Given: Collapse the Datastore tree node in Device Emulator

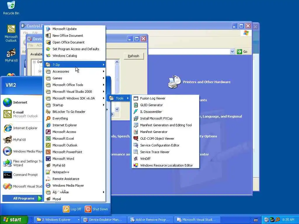Looking at the screenshot, I should click(34, 62).
